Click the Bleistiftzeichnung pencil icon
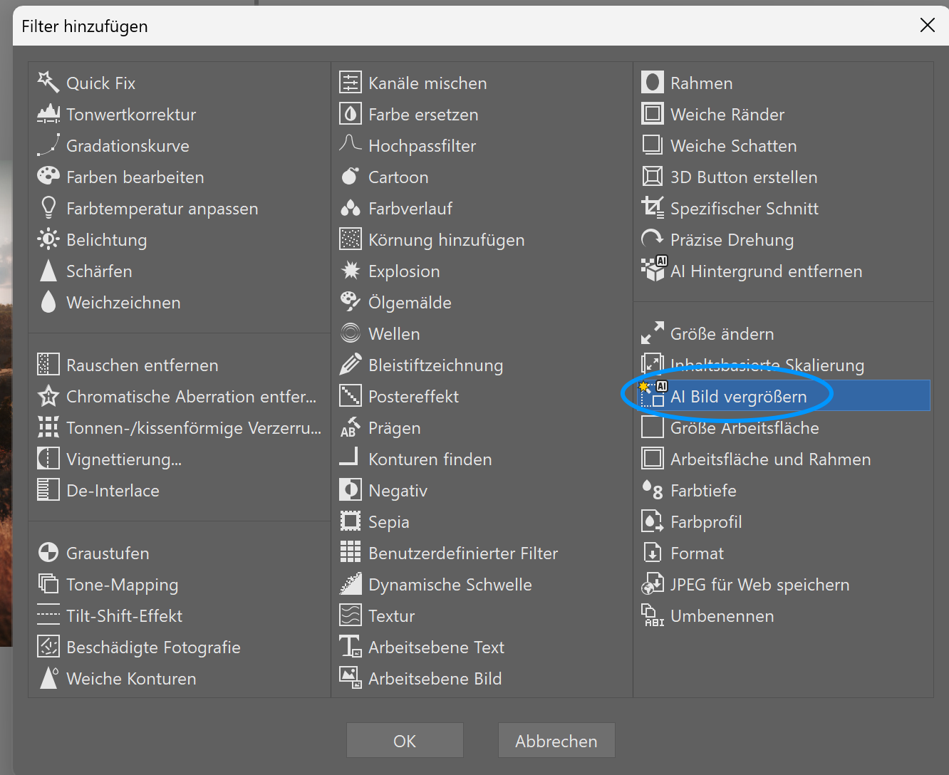 (x=350, y=365)
